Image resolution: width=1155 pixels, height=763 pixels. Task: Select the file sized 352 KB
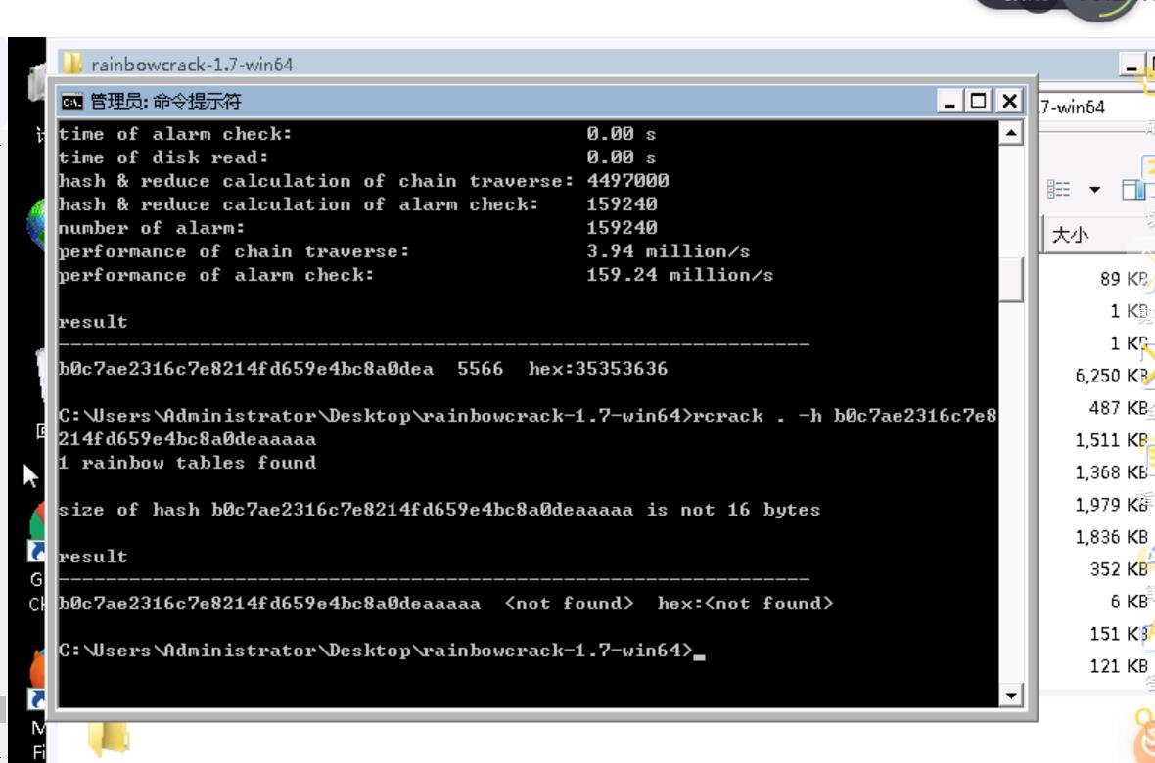click(1118, 569)
